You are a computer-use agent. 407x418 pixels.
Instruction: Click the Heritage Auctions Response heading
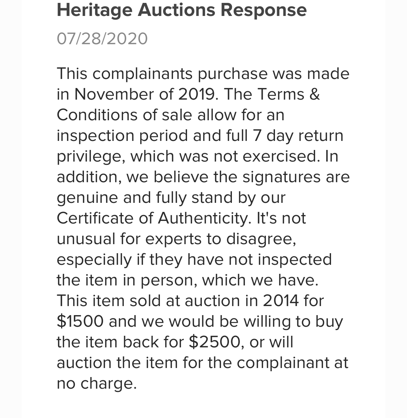tap(182, 10)
